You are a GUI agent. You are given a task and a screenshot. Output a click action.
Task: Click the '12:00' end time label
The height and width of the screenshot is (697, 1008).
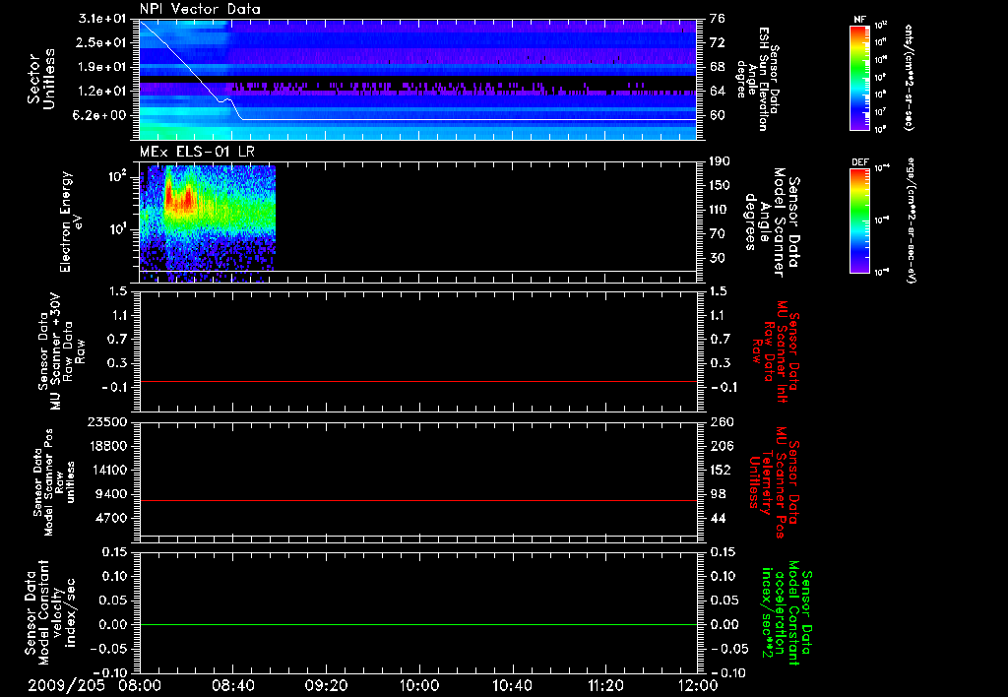(x=698, y=685)
